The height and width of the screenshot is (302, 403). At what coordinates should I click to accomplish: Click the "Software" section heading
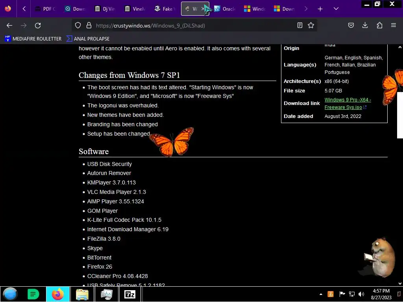tap(94, 151)
